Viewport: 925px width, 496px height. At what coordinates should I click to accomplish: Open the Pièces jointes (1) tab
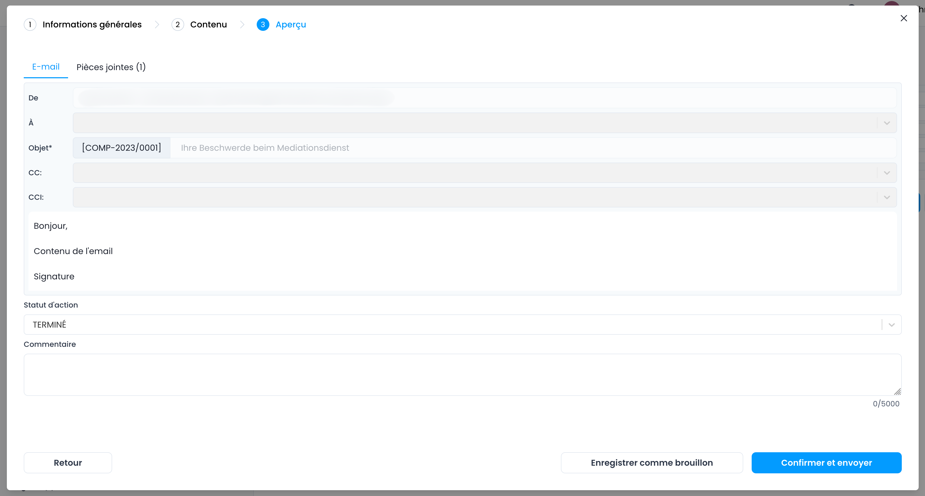point(111,67)
